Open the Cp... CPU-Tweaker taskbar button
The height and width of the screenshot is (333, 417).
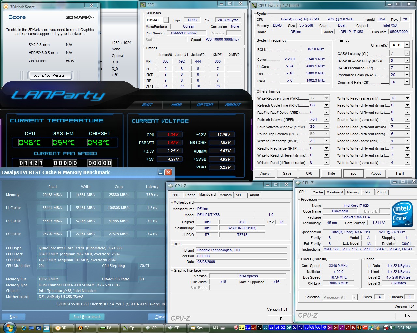click(x=131, y=328)
